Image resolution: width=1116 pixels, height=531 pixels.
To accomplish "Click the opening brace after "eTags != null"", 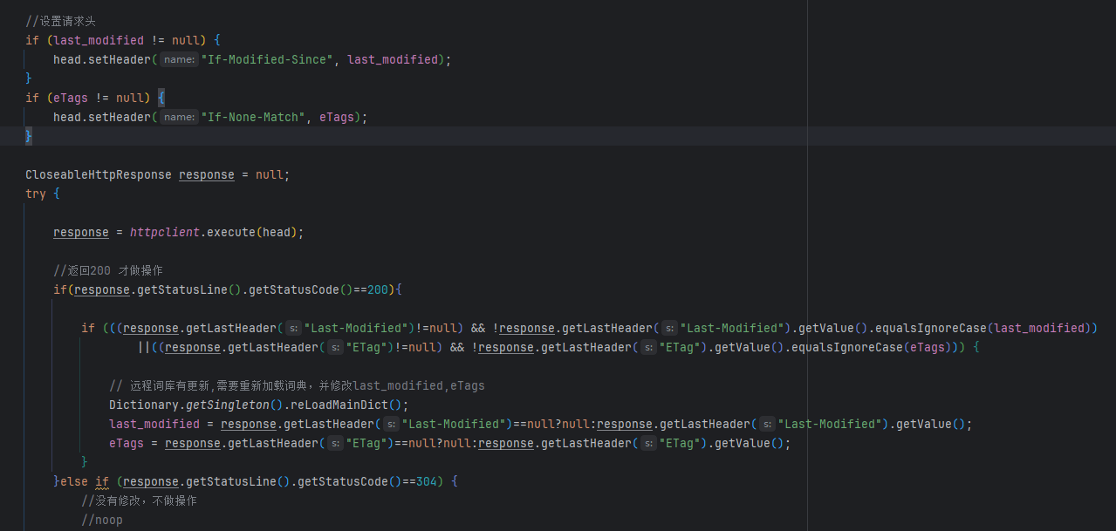I will click(161, 99).
